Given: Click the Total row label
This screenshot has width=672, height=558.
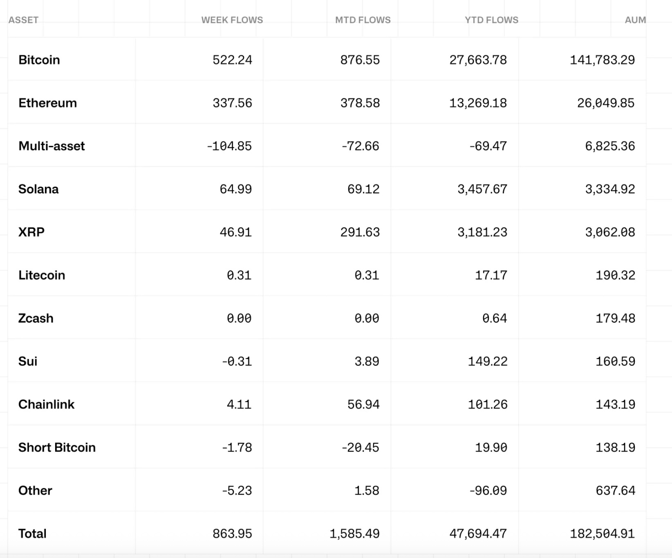Looking at the screenshot, I should pos(32,534).
